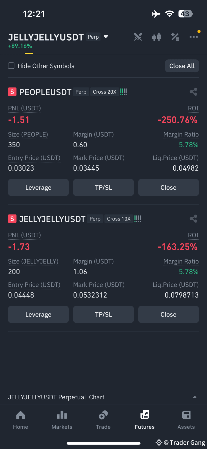This screenshot has height=449, width=207.
Task: Open the candlestick chart icon
Action: coord(156,37)
